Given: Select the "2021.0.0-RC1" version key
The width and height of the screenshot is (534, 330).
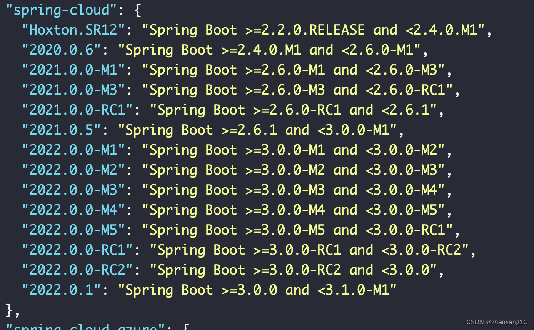Looking at the screenshot, I should [75, 110].
